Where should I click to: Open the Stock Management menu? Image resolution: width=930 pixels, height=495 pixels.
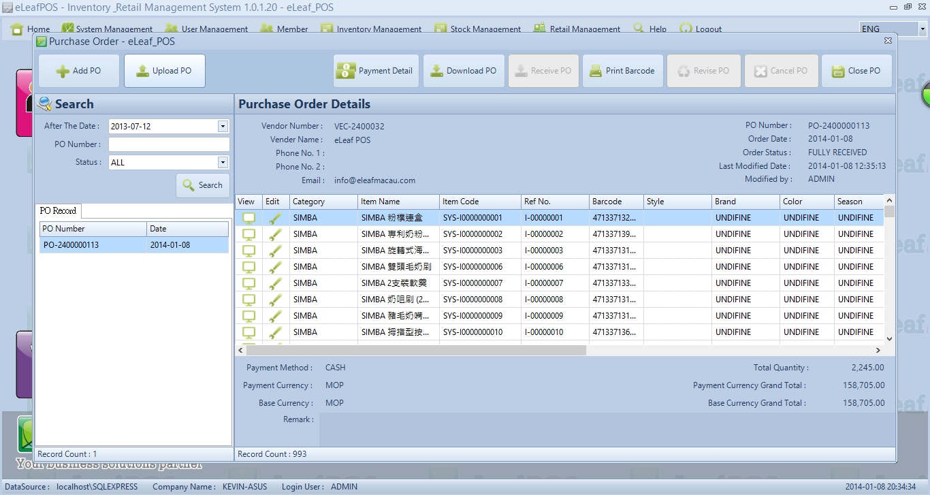click(x=485, y=29)
